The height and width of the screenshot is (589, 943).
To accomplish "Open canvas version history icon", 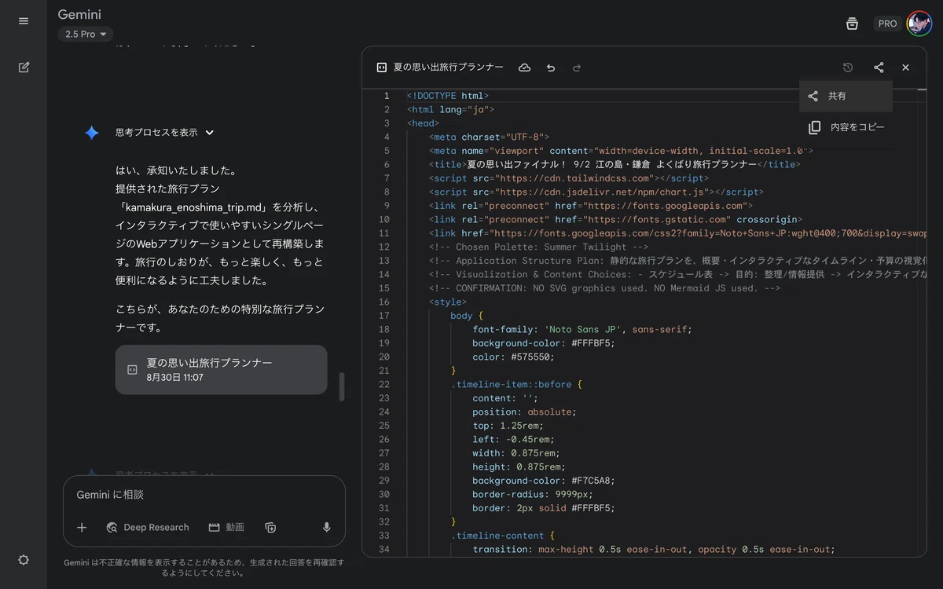I will pos(848,68).
